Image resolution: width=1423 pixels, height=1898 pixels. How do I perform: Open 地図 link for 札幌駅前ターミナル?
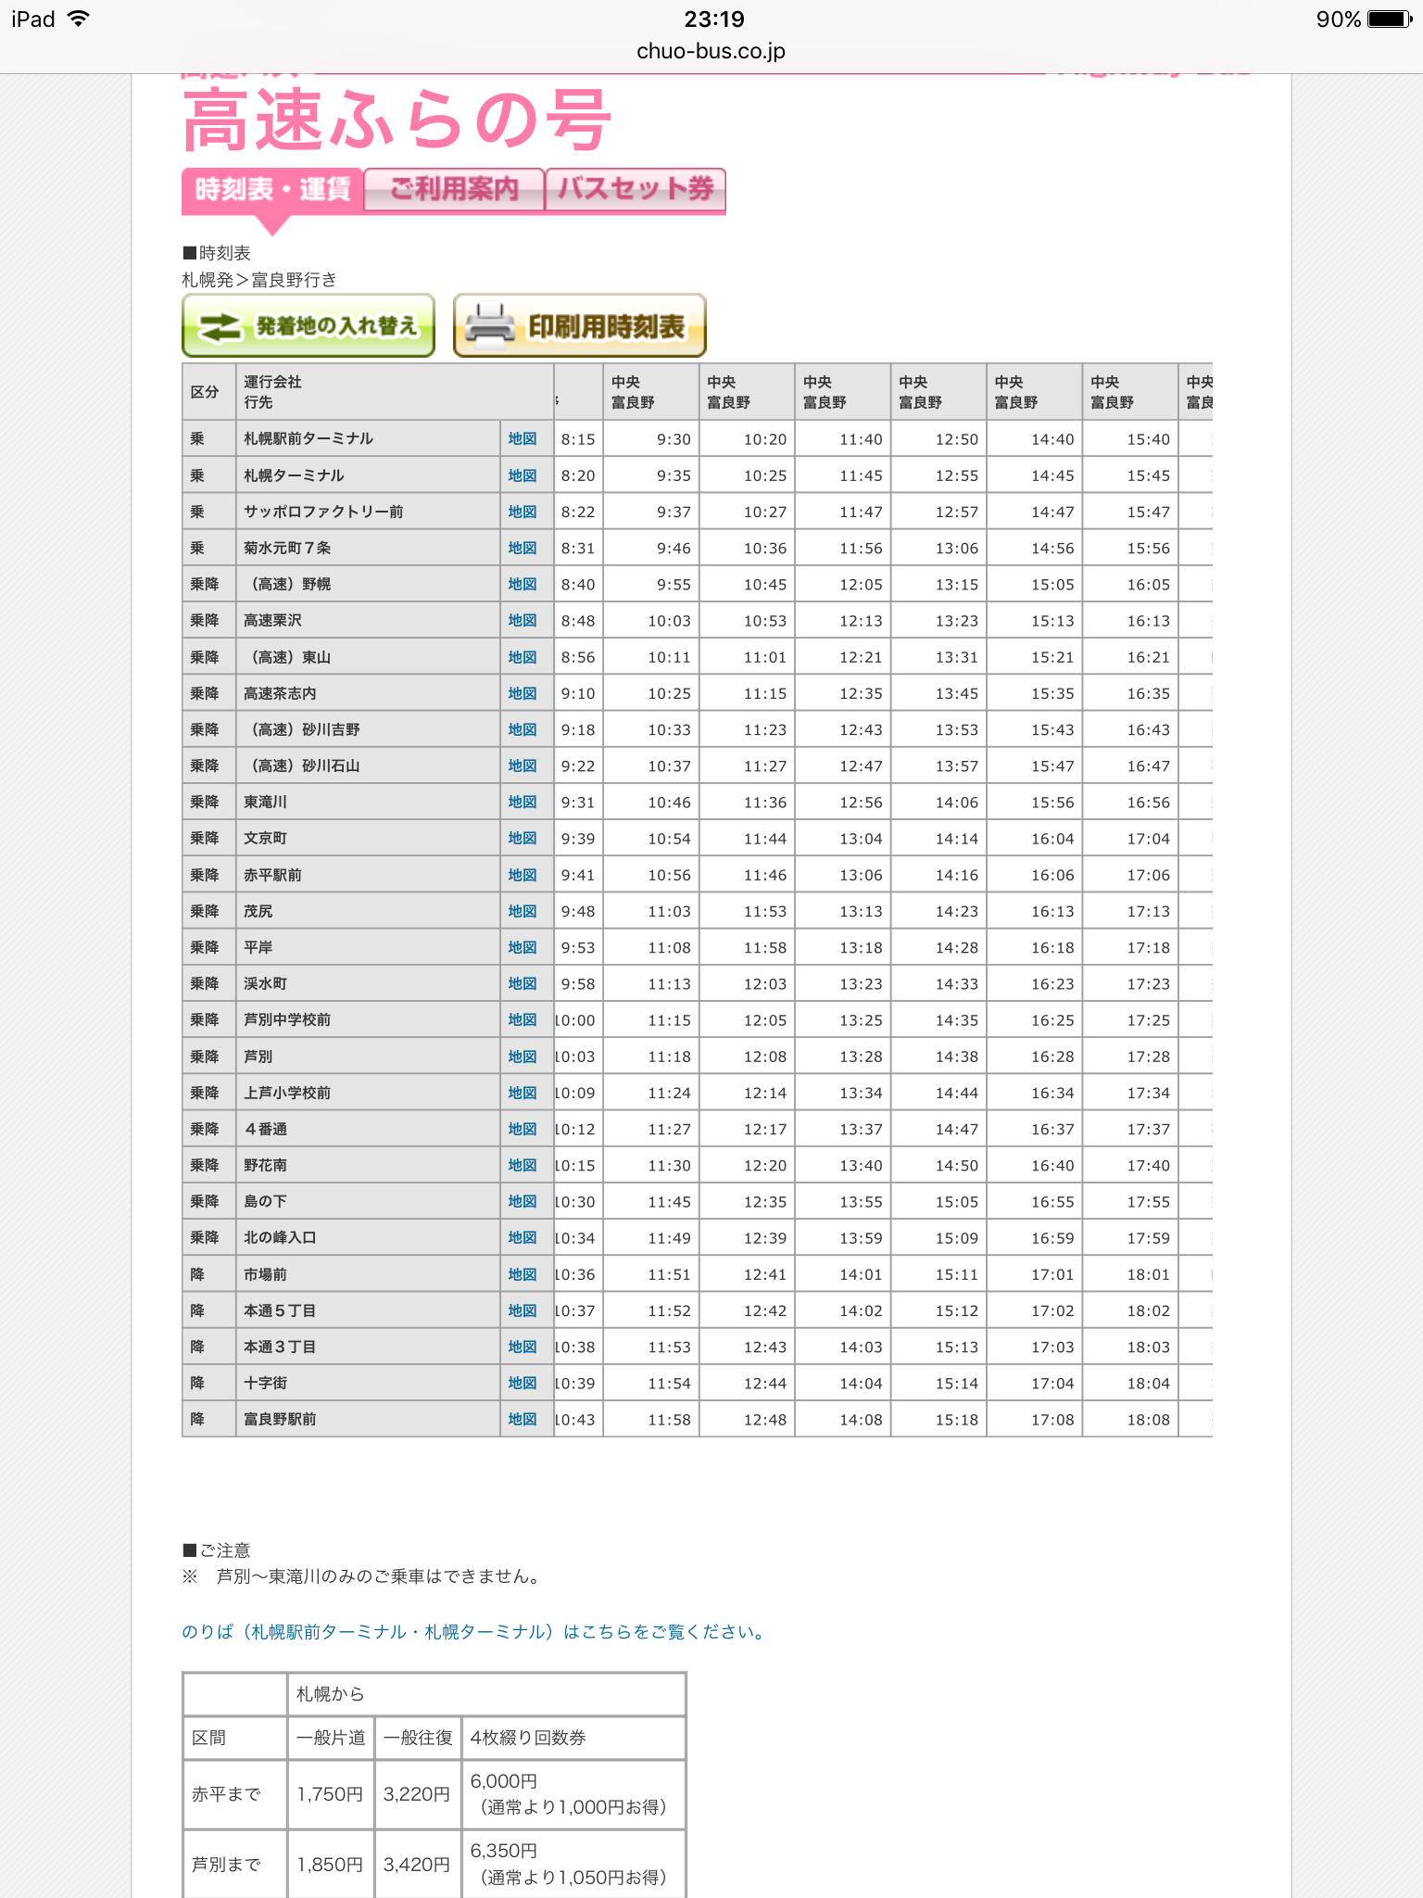(523, 439)
